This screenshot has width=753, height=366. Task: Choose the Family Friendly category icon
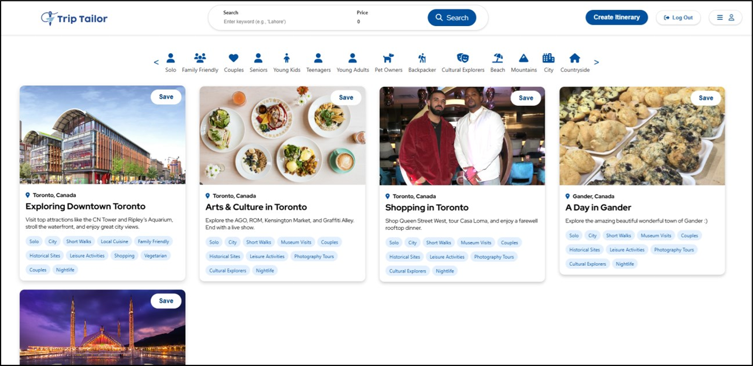[x=200, y=58]
